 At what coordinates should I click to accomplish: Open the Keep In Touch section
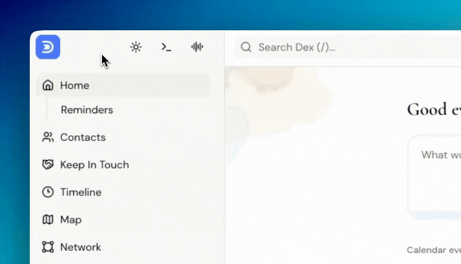94,164
